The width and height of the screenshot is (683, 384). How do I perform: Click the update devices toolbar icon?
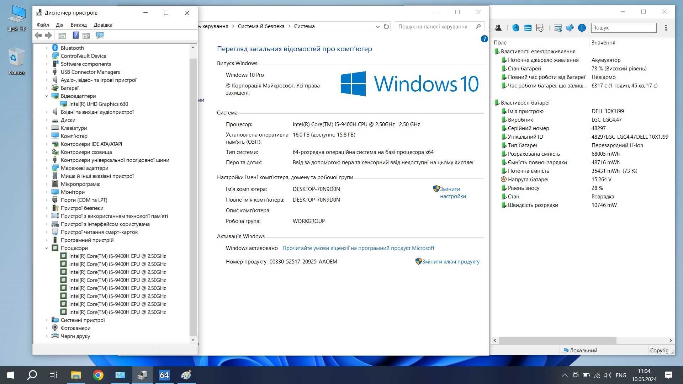coord(100,35)
